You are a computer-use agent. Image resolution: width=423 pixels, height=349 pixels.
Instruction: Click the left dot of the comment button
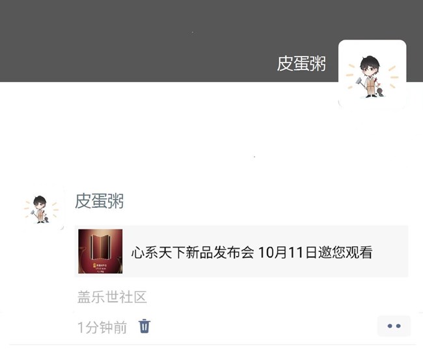click(390, 326)
